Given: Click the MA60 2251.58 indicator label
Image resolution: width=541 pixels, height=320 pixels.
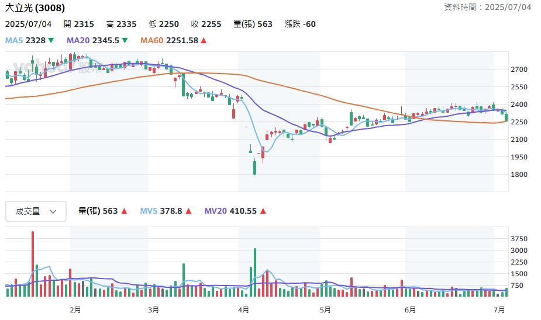Looking at the screenshot, I should (169, 40).
